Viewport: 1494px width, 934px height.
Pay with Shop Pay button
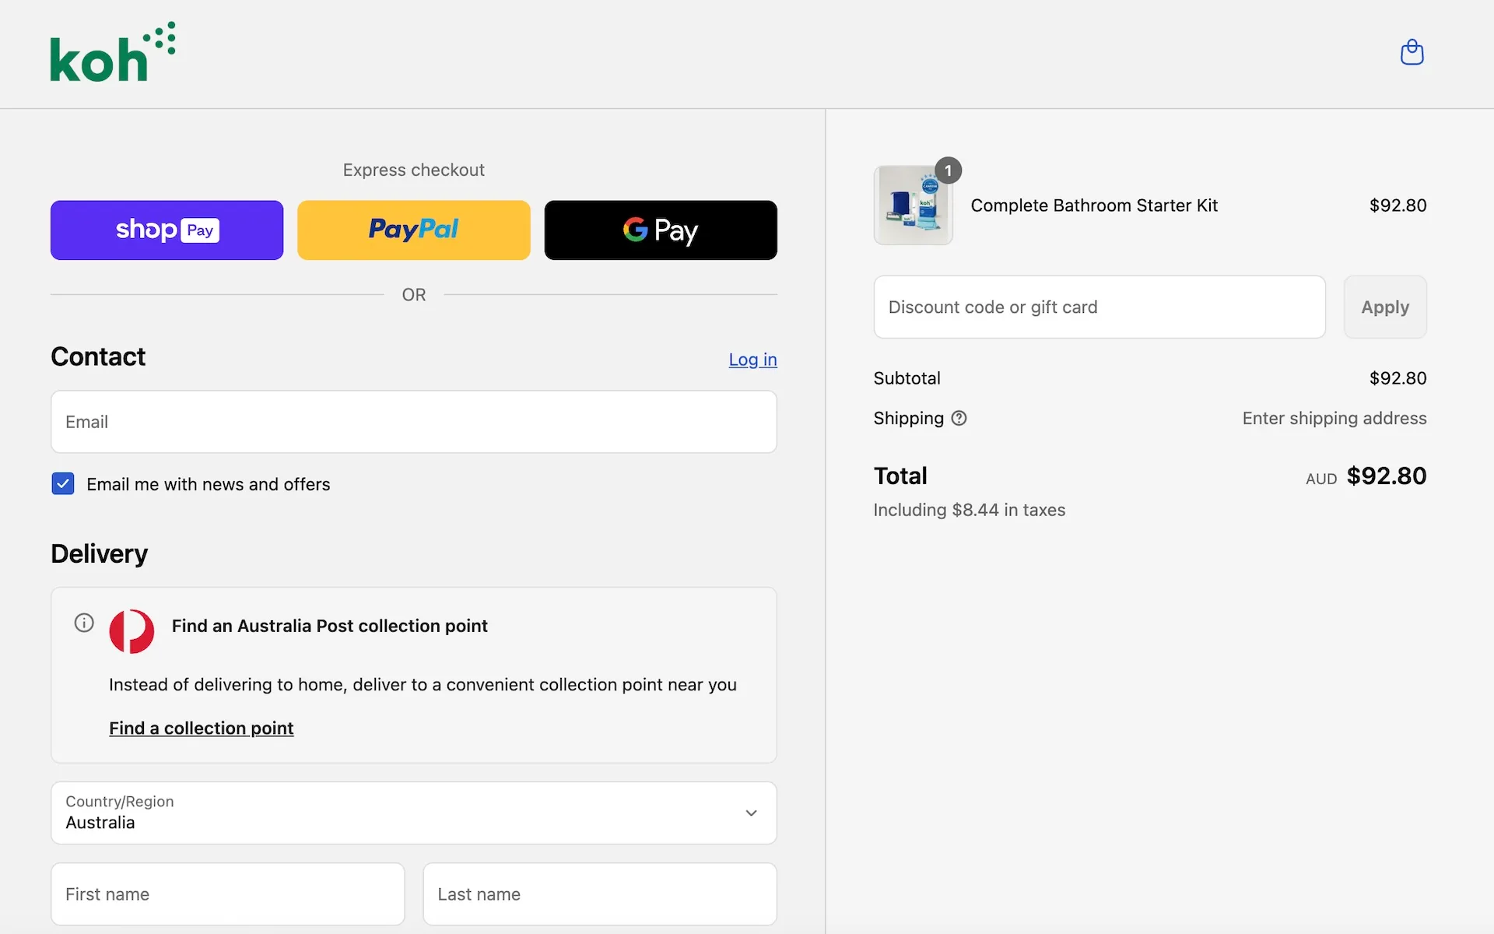(167, 230)
